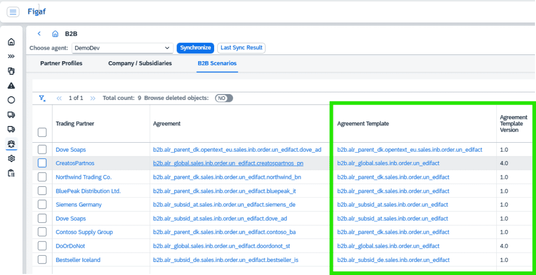Open the hamburger navigation menu
The image size is (536, 275).
click(13, 13)
